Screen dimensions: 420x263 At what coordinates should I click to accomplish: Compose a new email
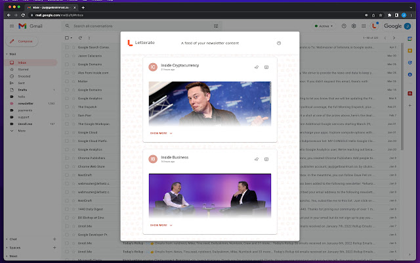tap(22, 41)
